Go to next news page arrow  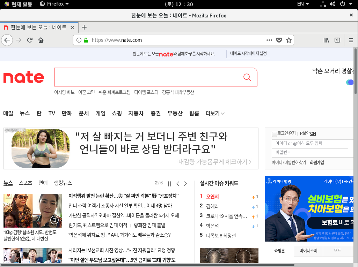[185, 184]
